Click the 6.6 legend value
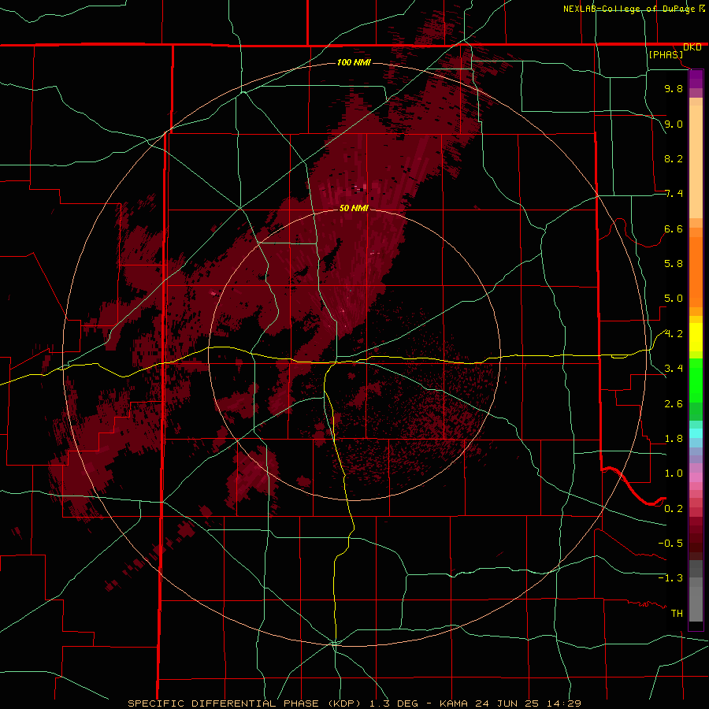 pos(674,228)
